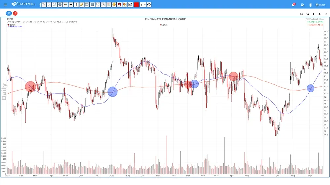Viewport: 330px width, 185px height.
Task: Open the line width dropdown showing 2
Action: (x=143, y=4)
